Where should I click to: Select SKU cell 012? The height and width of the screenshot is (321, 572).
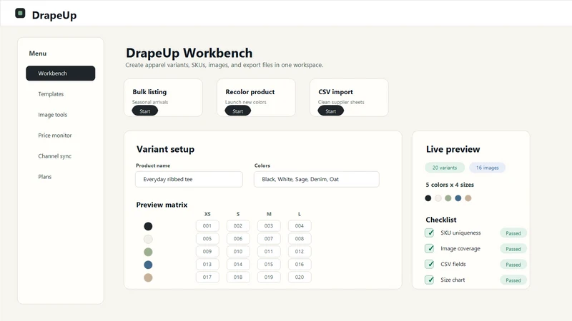(x=300, y=251)
